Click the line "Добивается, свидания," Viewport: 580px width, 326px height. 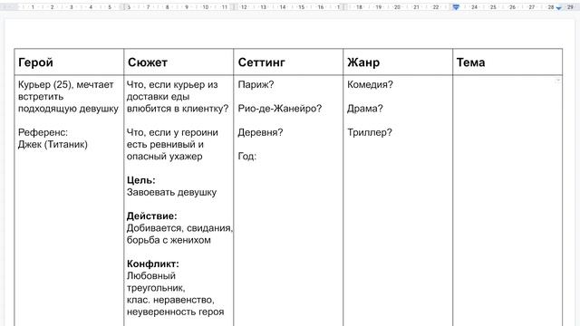179,228
